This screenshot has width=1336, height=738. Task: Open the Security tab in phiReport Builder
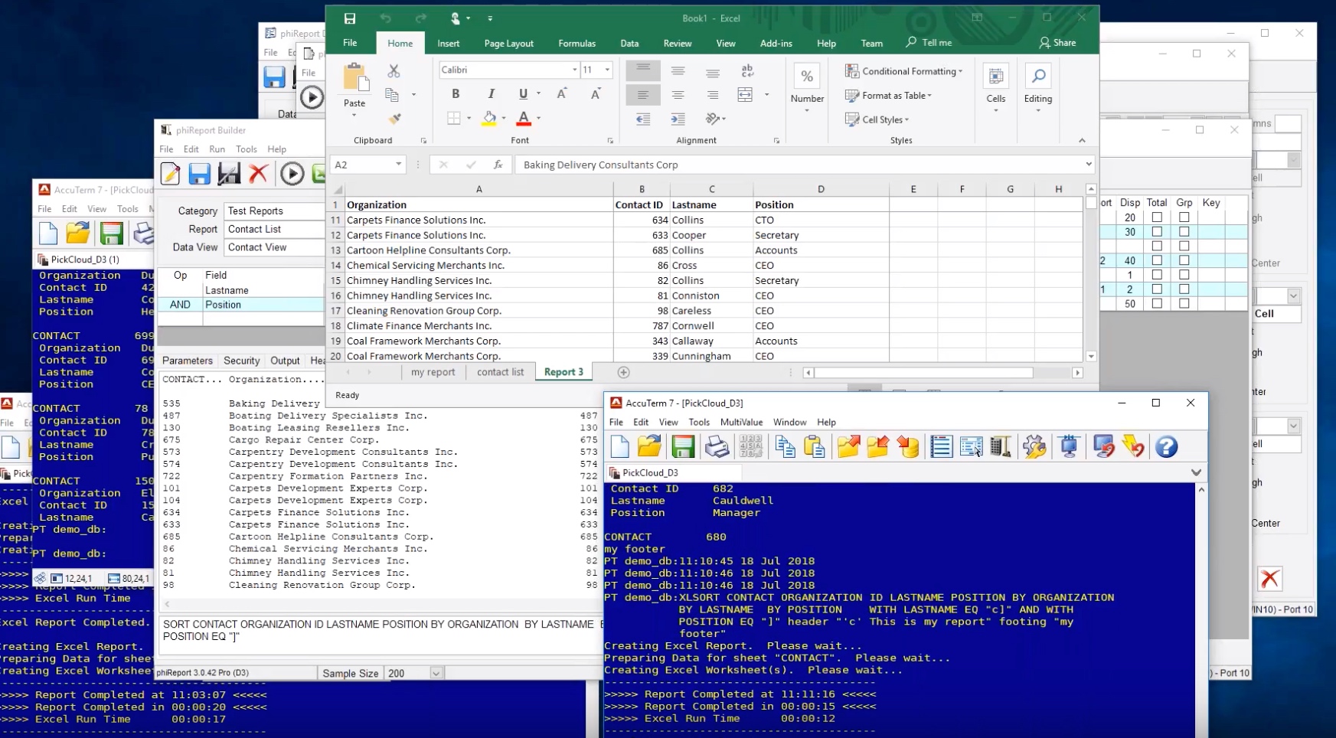click(242, 361)
